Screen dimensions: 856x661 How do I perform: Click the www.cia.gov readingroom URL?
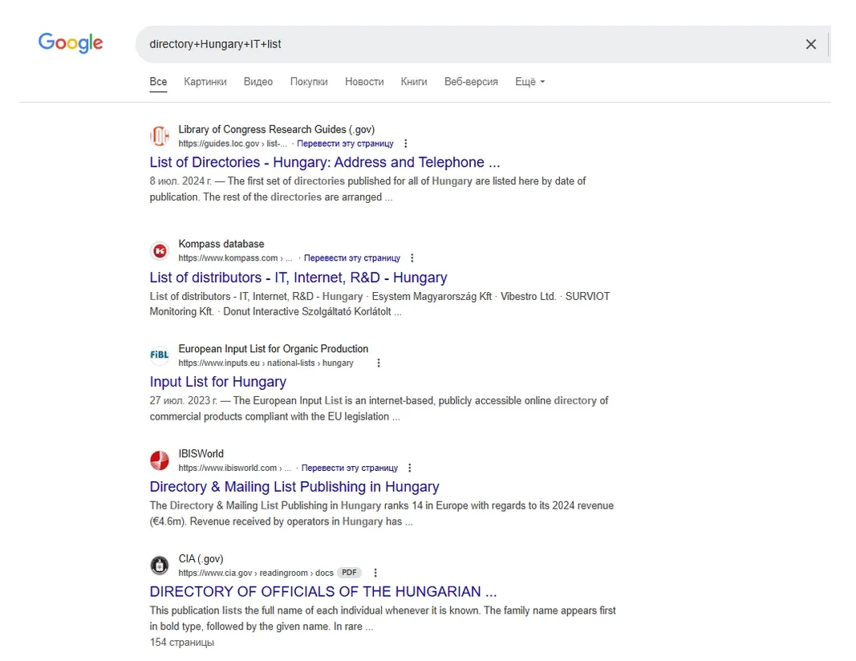tap(256, 573)
